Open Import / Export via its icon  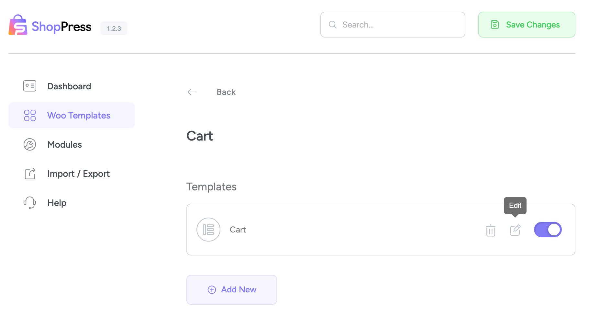point(29,174)
